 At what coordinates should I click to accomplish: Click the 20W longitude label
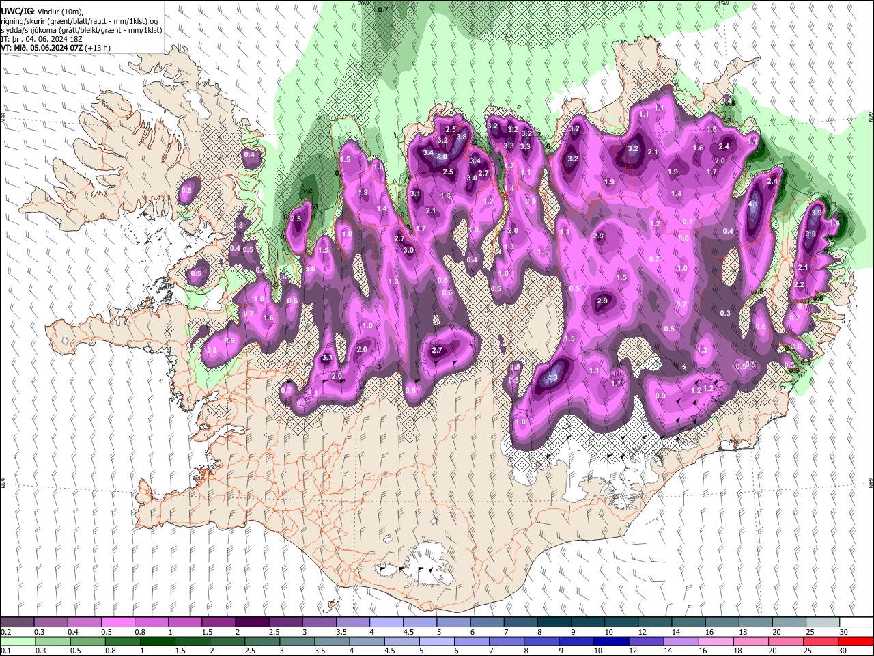pos(363,3)
